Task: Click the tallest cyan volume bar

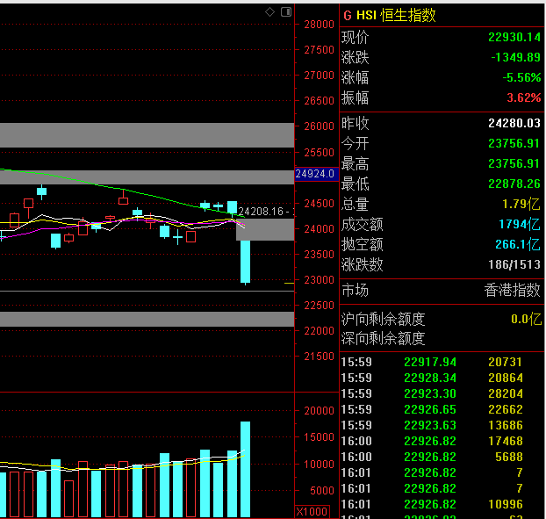Action: 245,469
